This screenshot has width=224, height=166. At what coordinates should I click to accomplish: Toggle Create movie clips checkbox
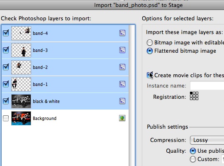[x=150, y=75]
